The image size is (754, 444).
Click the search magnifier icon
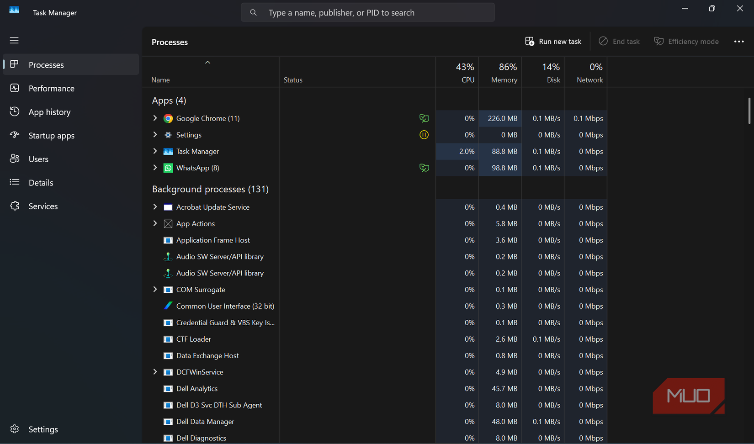(253, 12)
